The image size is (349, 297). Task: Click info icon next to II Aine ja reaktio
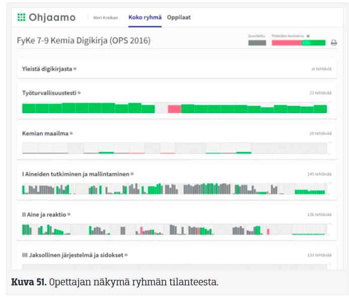69,214
